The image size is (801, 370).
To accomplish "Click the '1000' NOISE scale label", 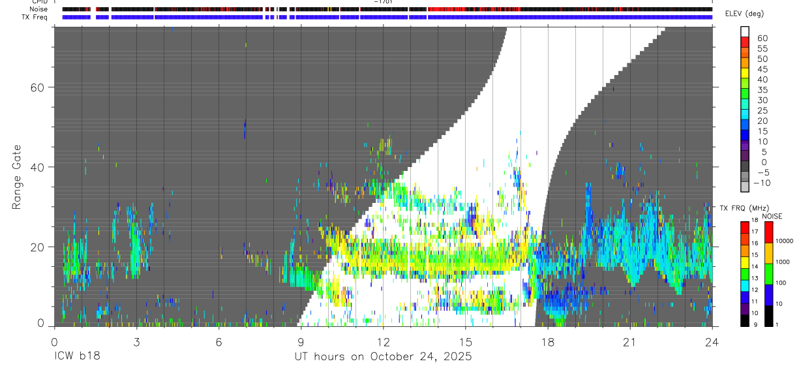I will [783, 262].
